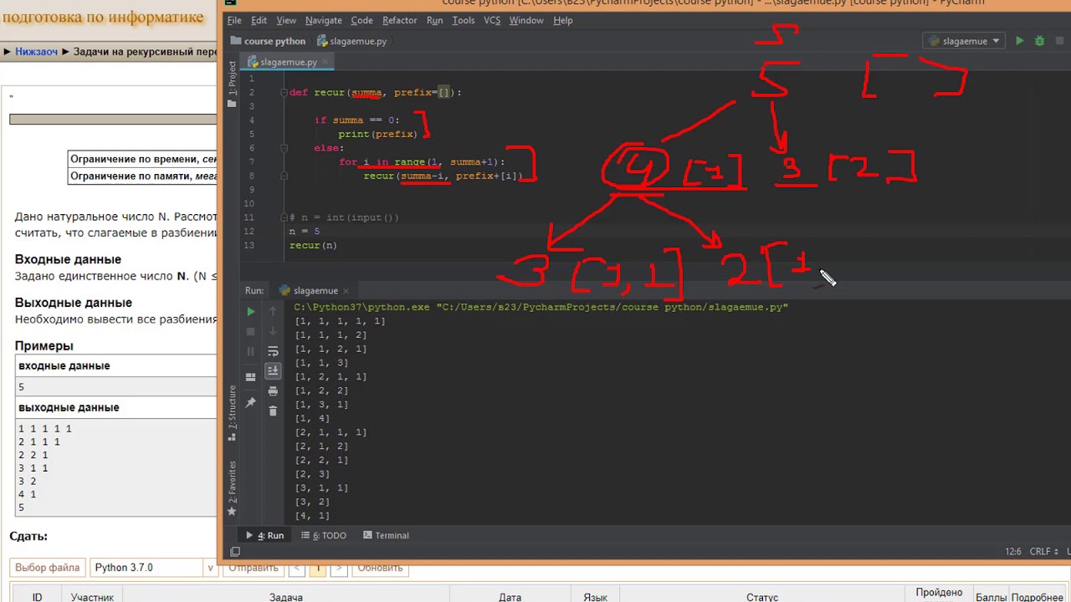Click the 'n = 5' line in editor
This screenshot has height=602, width=1071.
(305, 232)
